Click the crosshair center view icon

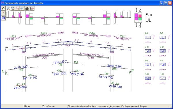[22, 8]
